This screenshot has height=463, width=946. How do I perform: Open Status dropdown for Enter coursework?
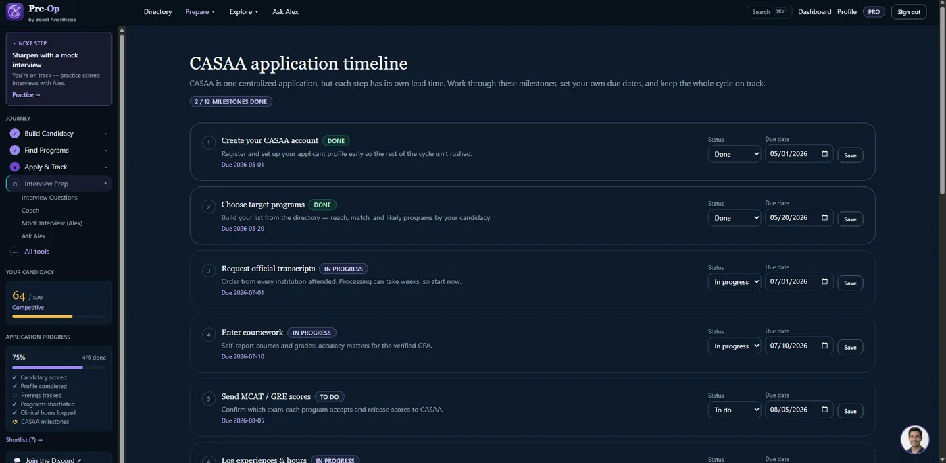[x=735, y=346]
